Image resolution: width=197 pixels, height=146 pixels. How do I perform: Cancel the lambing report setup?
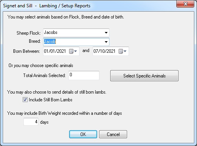point(113,134)
